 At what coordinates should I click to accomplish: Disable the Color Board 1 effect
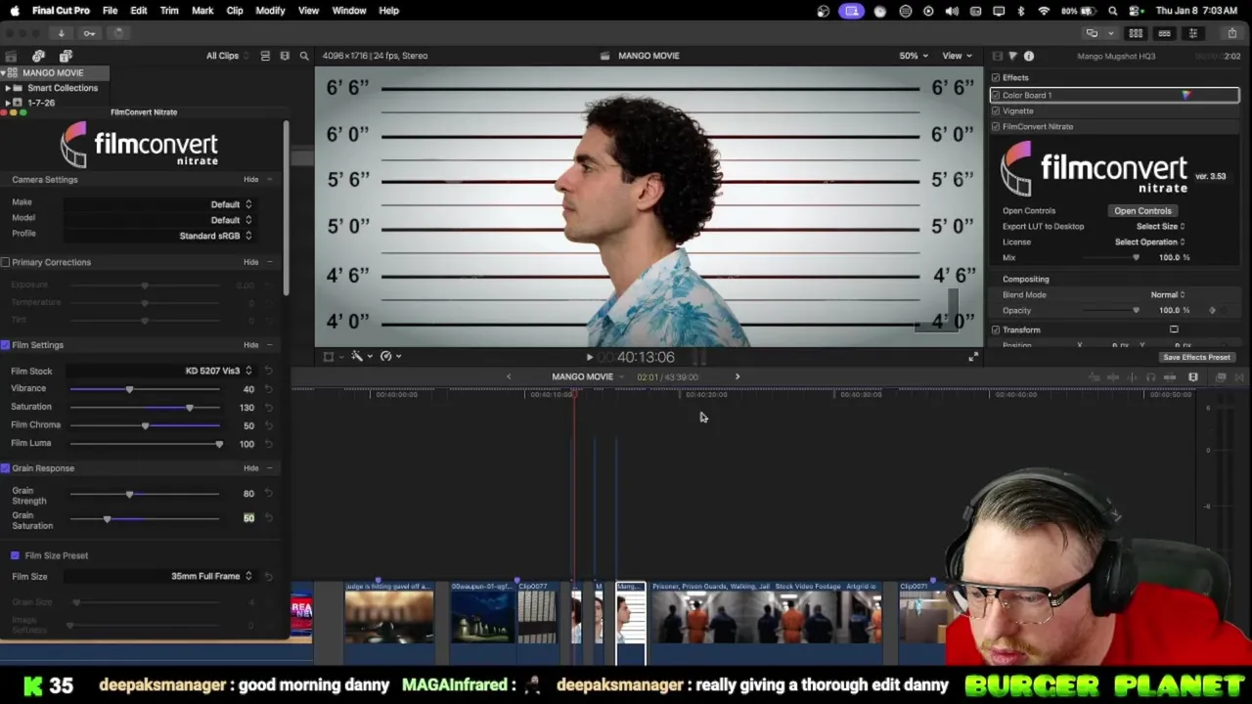click(996, 95)
